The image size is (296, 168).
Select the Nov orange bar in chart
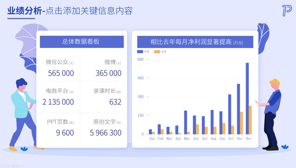click(x=241, y=123)
